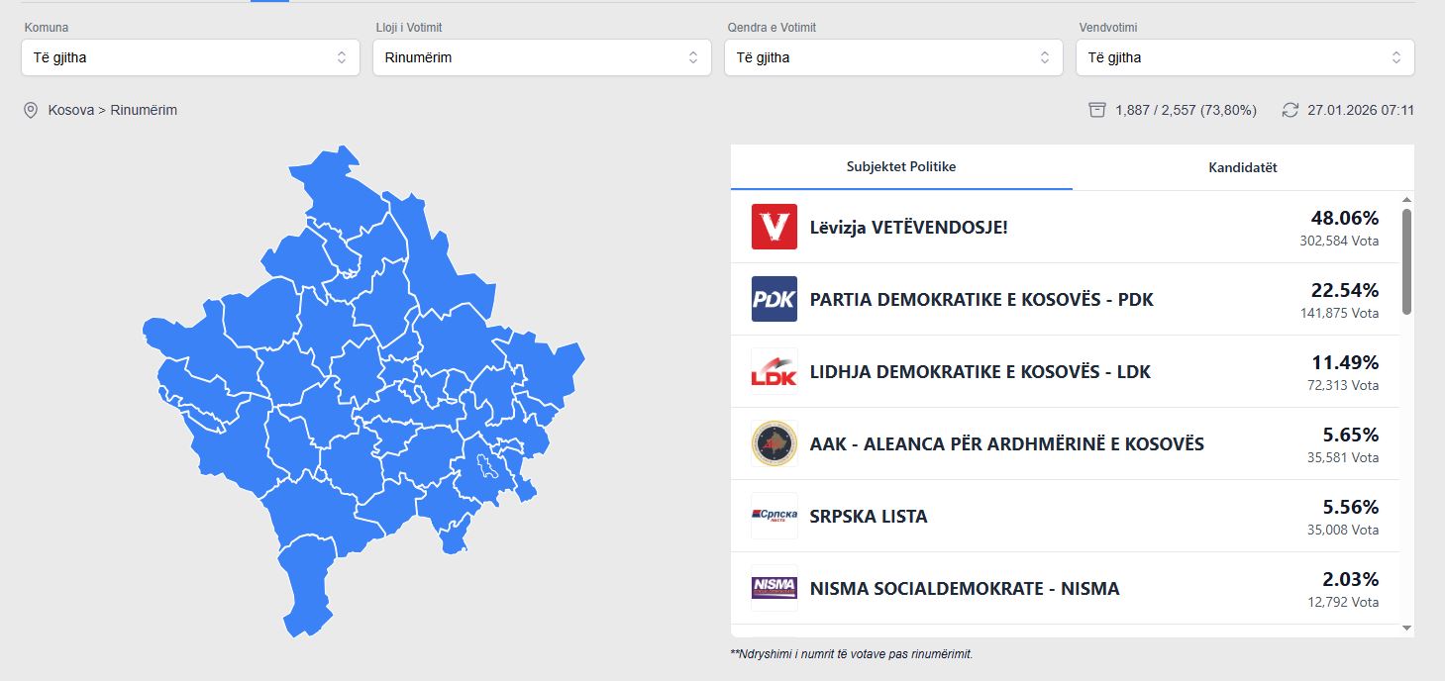1445x681 pixels.
Task: Click the location pin icon
Action: coord(31,110)
